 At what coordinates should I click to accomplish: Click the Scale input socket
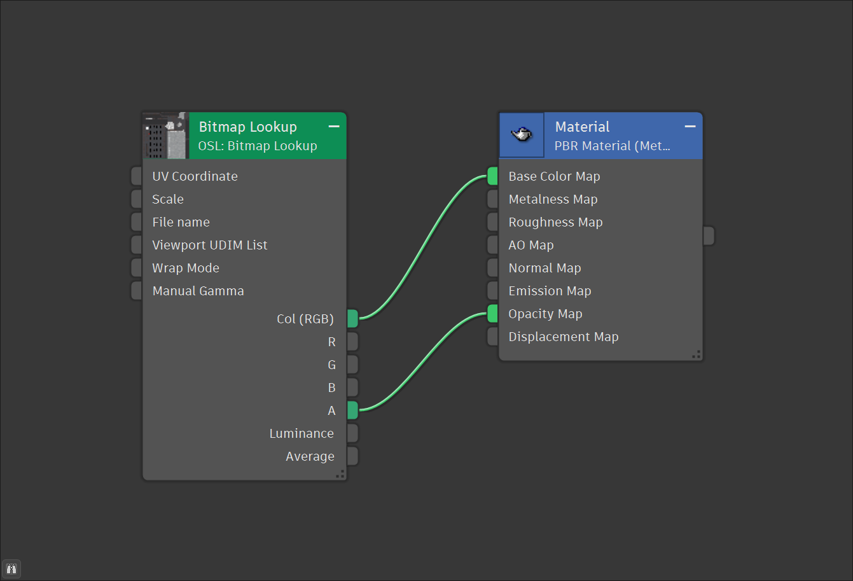tap(136, 199)
